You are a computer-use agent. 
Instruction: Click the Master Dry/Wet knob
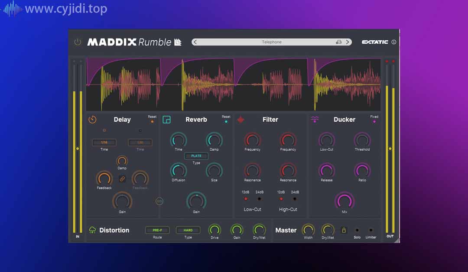tap(328, 230)
